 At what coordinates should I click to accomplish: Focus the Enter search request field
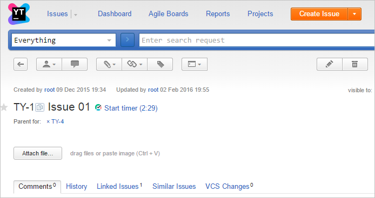point(257,40)
